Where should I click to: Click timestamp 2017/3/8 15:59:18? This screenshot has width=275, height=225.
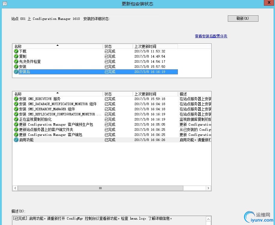pos(150,99)
